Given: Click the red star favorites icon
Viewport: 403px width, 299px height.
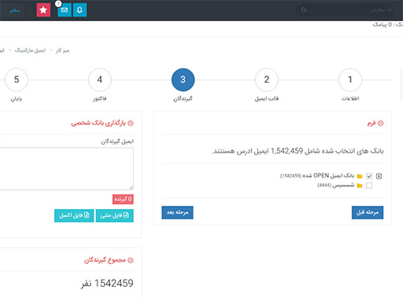Looking at the screenshot, I should coord(44,10).
